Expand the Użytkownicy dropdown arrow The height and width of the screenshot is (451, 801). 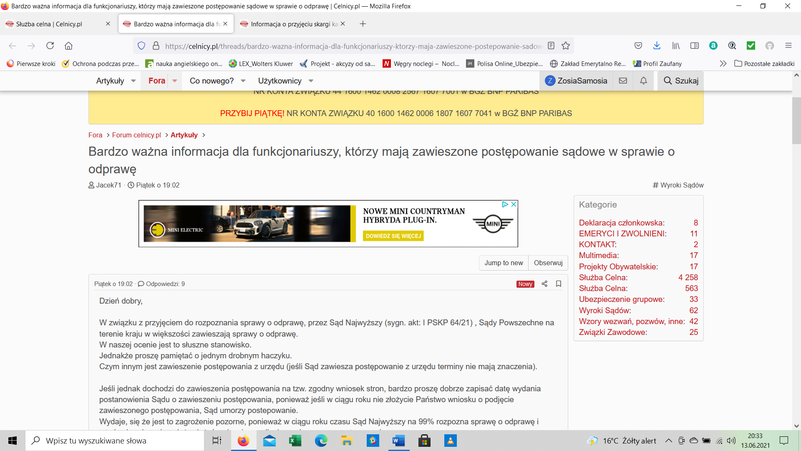click(311, 81)
